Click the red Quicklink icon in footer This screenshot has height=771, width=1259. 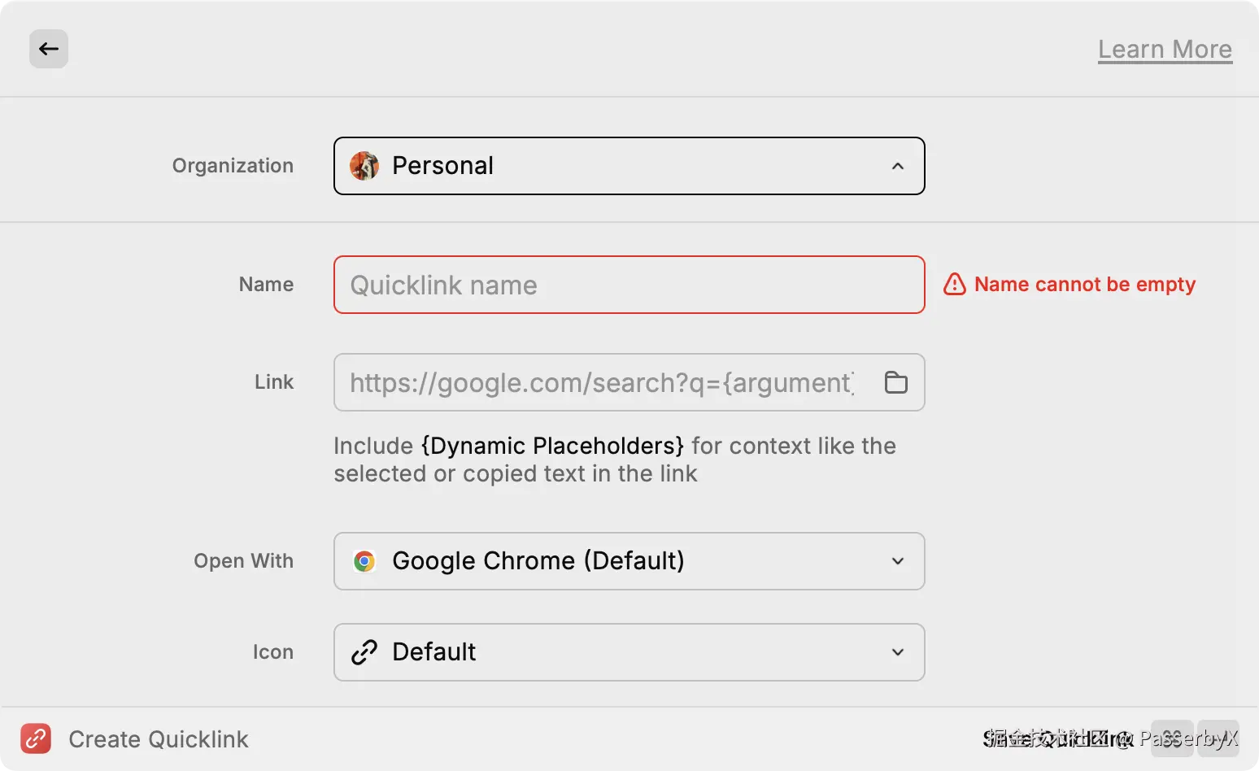(x=36, y=738)
